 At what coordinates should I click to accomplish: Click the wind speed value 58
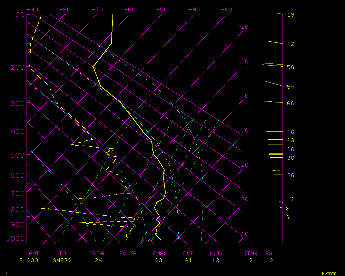click(290, 67)
